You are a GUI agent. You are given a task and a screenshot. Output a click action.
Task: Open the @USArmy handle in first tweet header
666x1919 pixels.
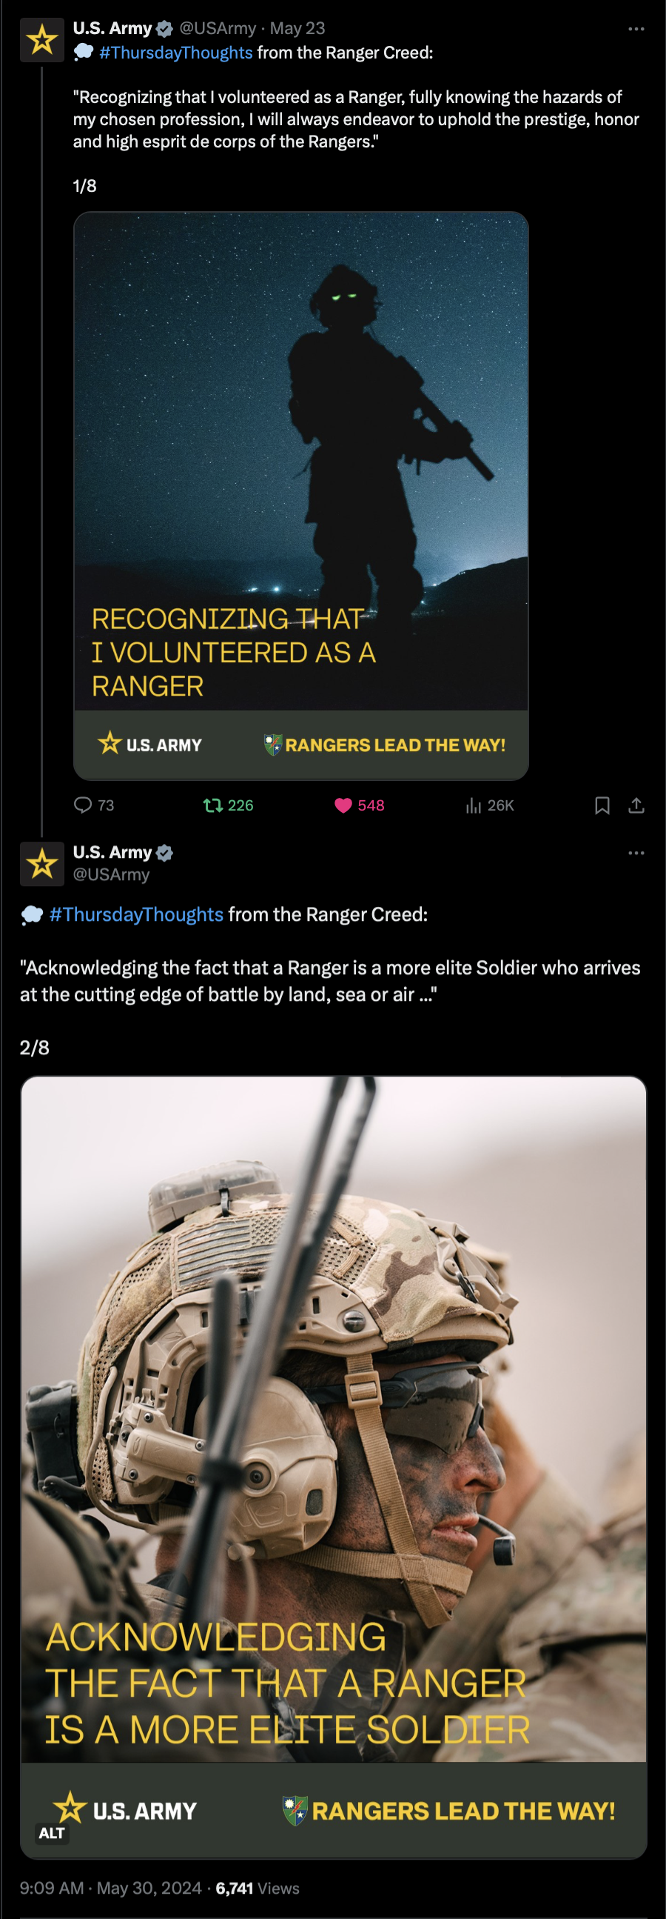click(218, 28)
